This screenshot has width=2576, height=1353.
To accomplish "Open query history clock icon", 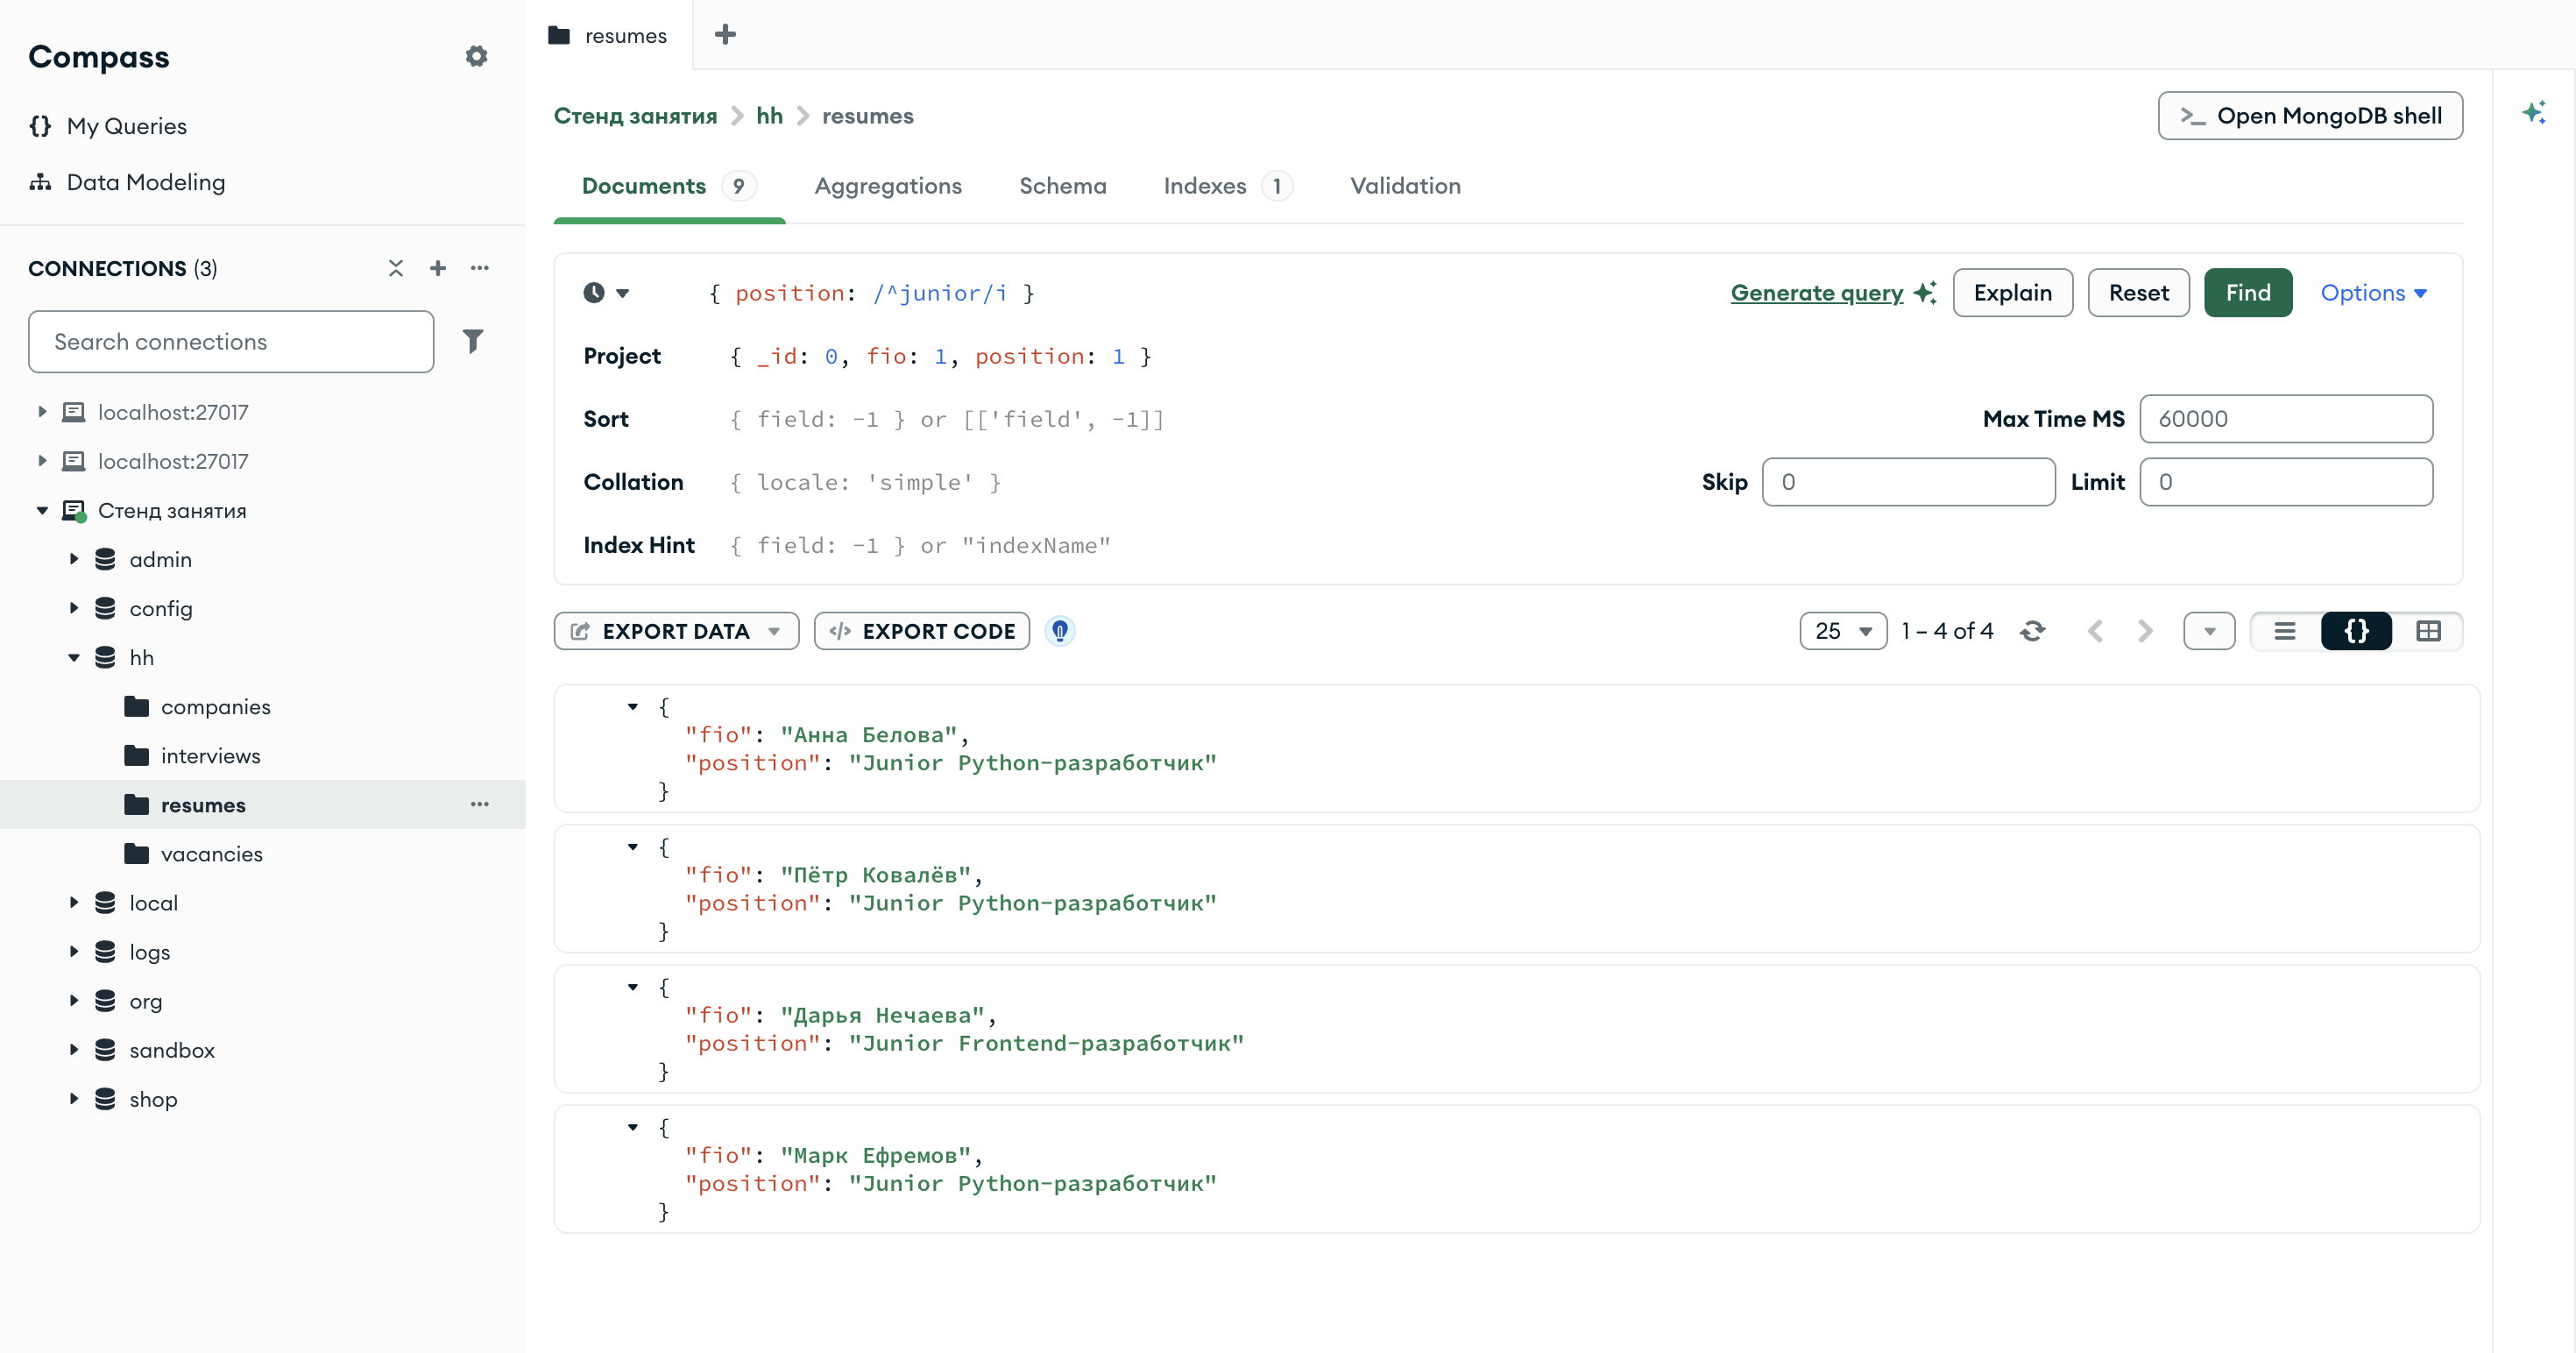I will point(606,293).
